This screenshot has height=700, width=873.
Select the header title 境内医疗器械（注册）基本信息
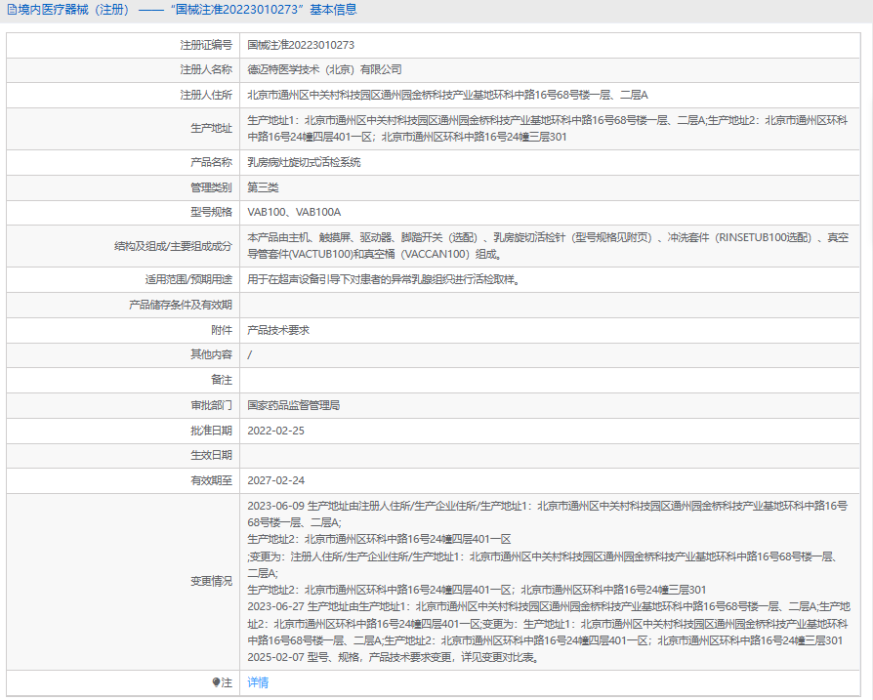[187, 10]
